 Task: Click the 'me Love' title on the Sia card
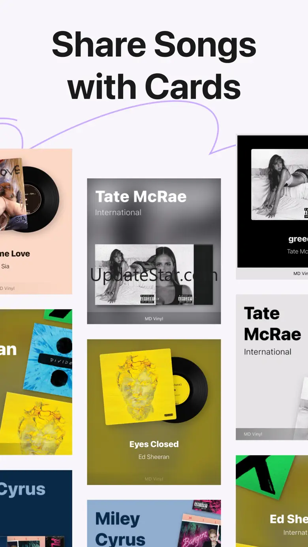click(15, 254)
